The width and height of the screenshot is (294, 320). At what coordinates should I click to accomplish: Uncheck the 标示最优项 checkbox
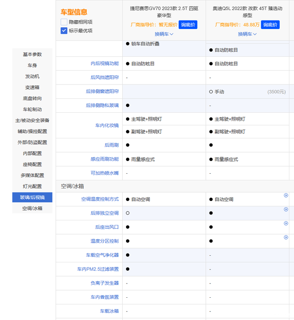[64, 31]
